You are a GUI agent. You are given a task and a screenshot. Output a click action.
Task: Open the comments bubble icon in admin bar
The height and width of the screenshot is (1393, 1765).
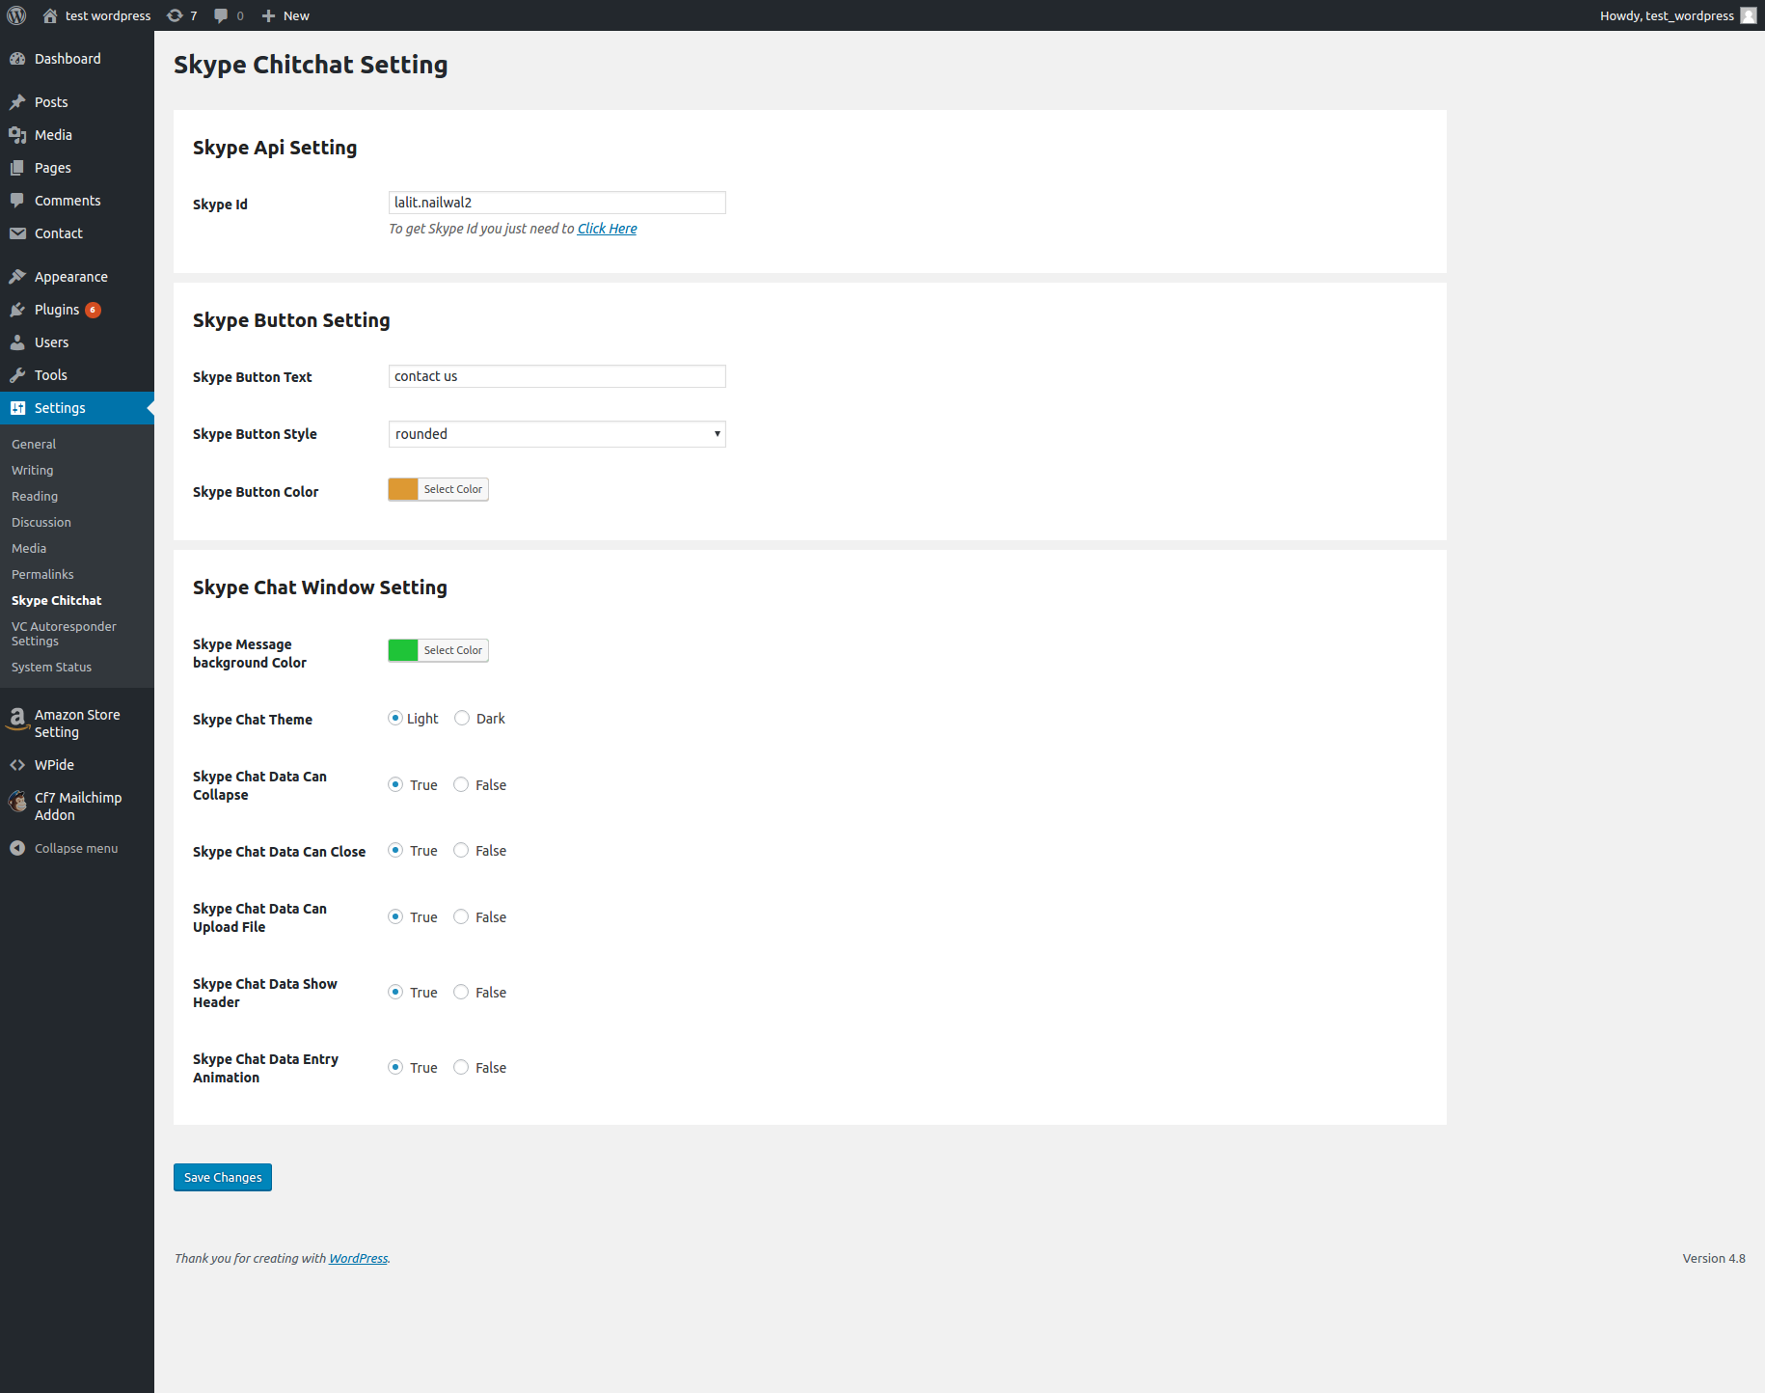click(221, 15)
